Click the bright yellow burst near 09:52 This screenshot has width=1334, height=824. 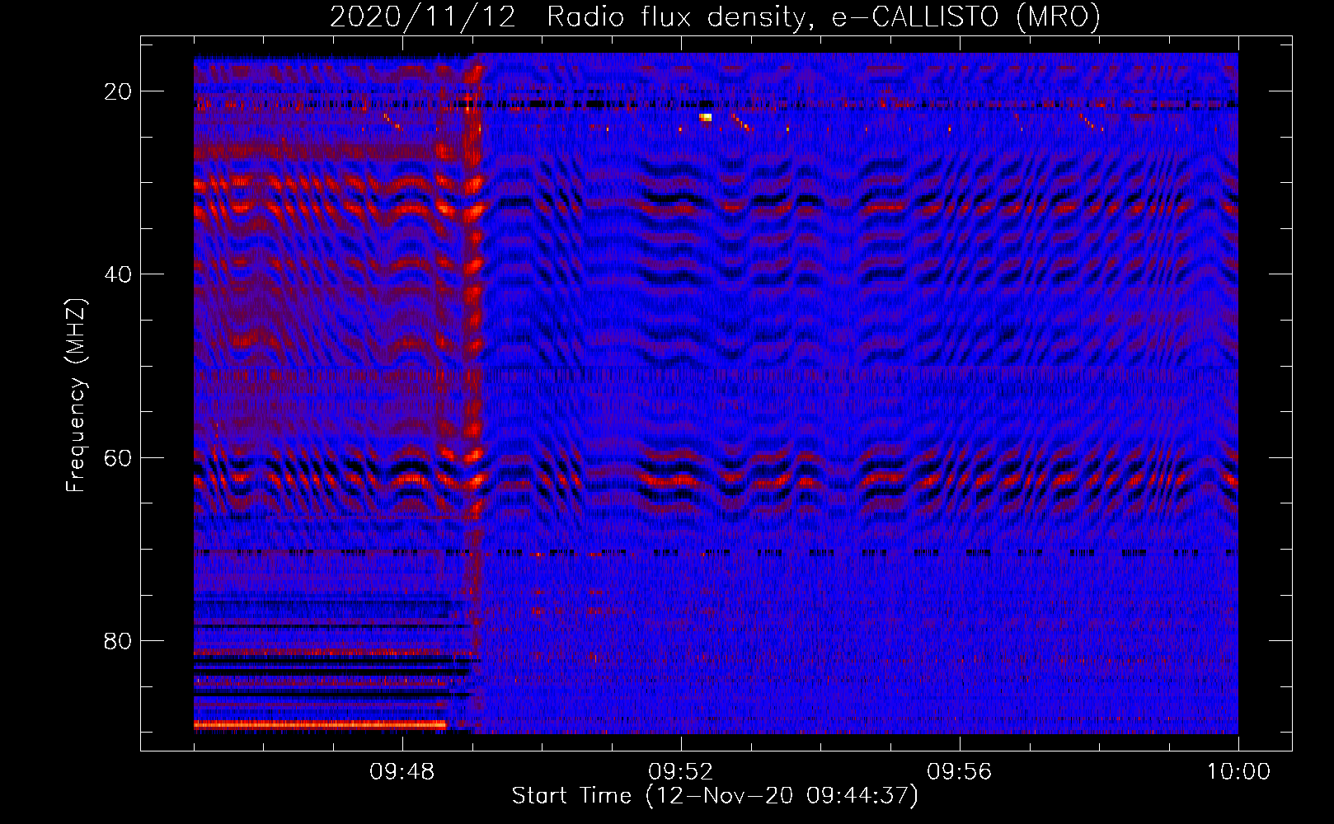[x=705, y=118]
